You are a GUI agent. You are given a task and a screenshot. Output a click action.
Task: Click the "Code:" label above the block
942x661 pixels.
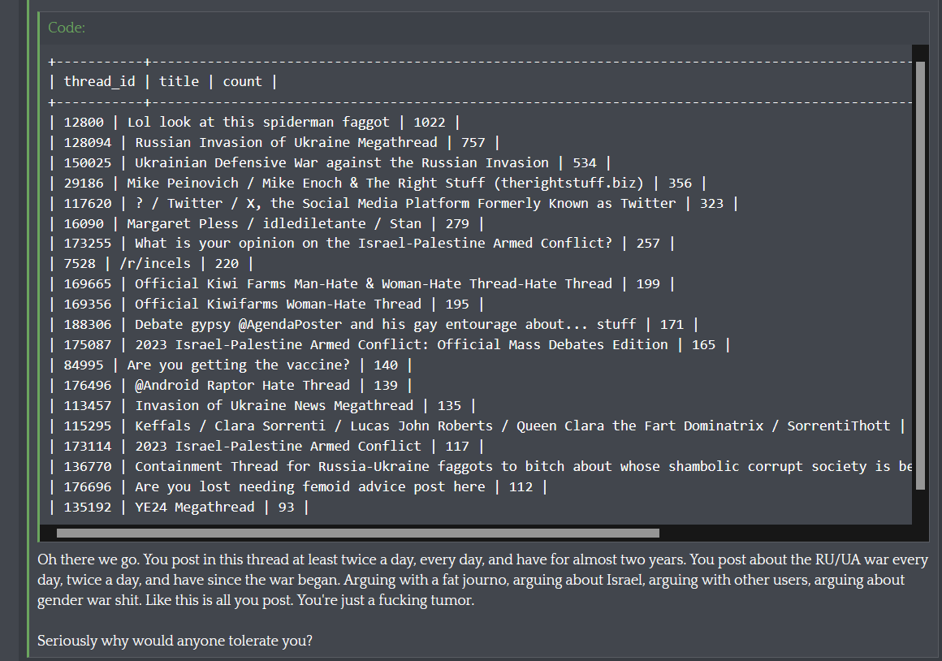click(x=67, y=28)
